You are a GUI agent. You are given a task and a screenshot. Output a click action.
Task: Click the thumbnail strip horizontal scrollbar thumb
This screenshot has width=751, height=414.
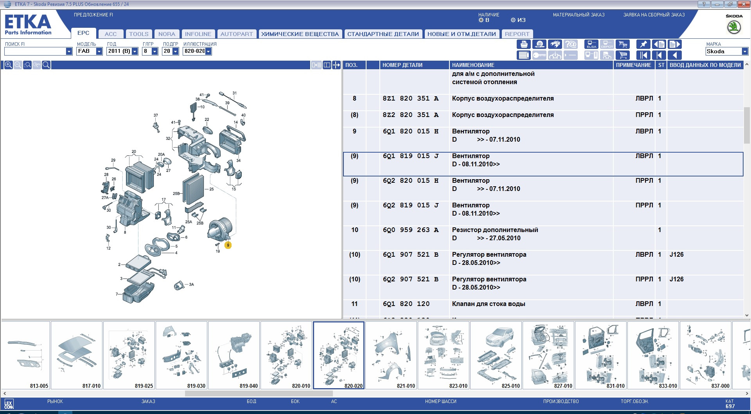click(x=259, y=393)
